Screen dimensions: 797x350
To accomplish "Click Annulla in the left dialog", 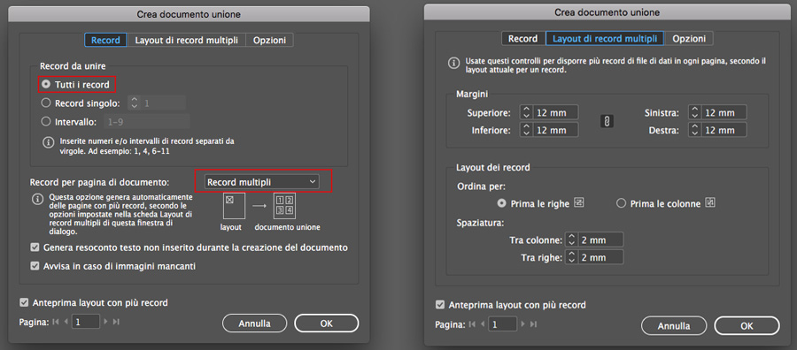I will click(255, 323).
